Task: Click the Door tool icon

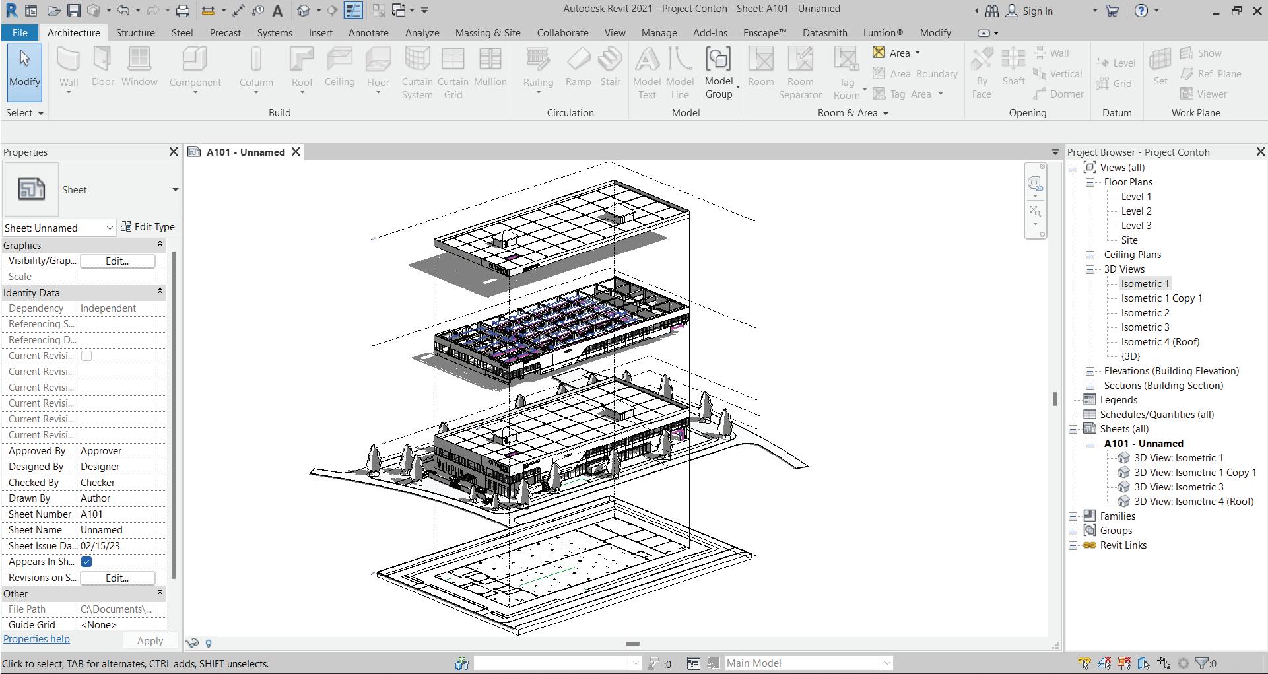Action: click(x=102, y=66)
